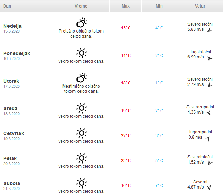Click the wind direction arrow for Ponedeljak
The height and width of the screenshot is (195, 223).
[210, 58]
